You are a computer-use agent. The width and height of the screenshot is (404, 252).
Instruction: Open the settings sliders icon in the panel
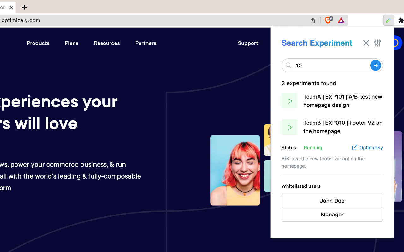[377, 43]
